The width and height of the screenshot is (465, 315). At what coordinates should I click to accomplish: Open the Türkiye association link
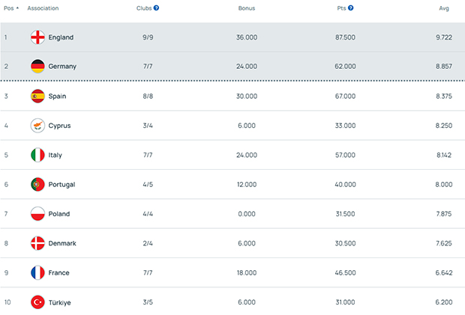61,302
